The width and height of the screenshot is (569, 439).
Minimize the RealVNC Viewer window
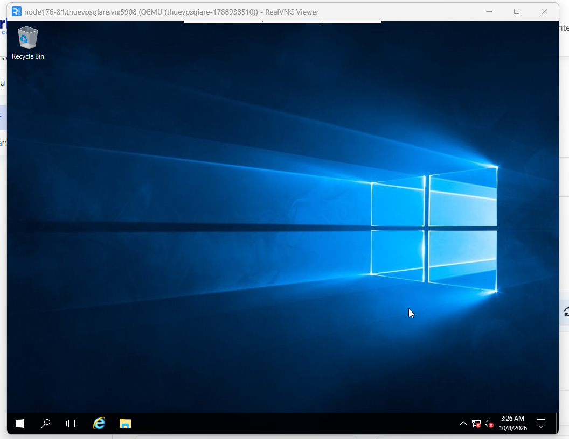tap(489, 12)
